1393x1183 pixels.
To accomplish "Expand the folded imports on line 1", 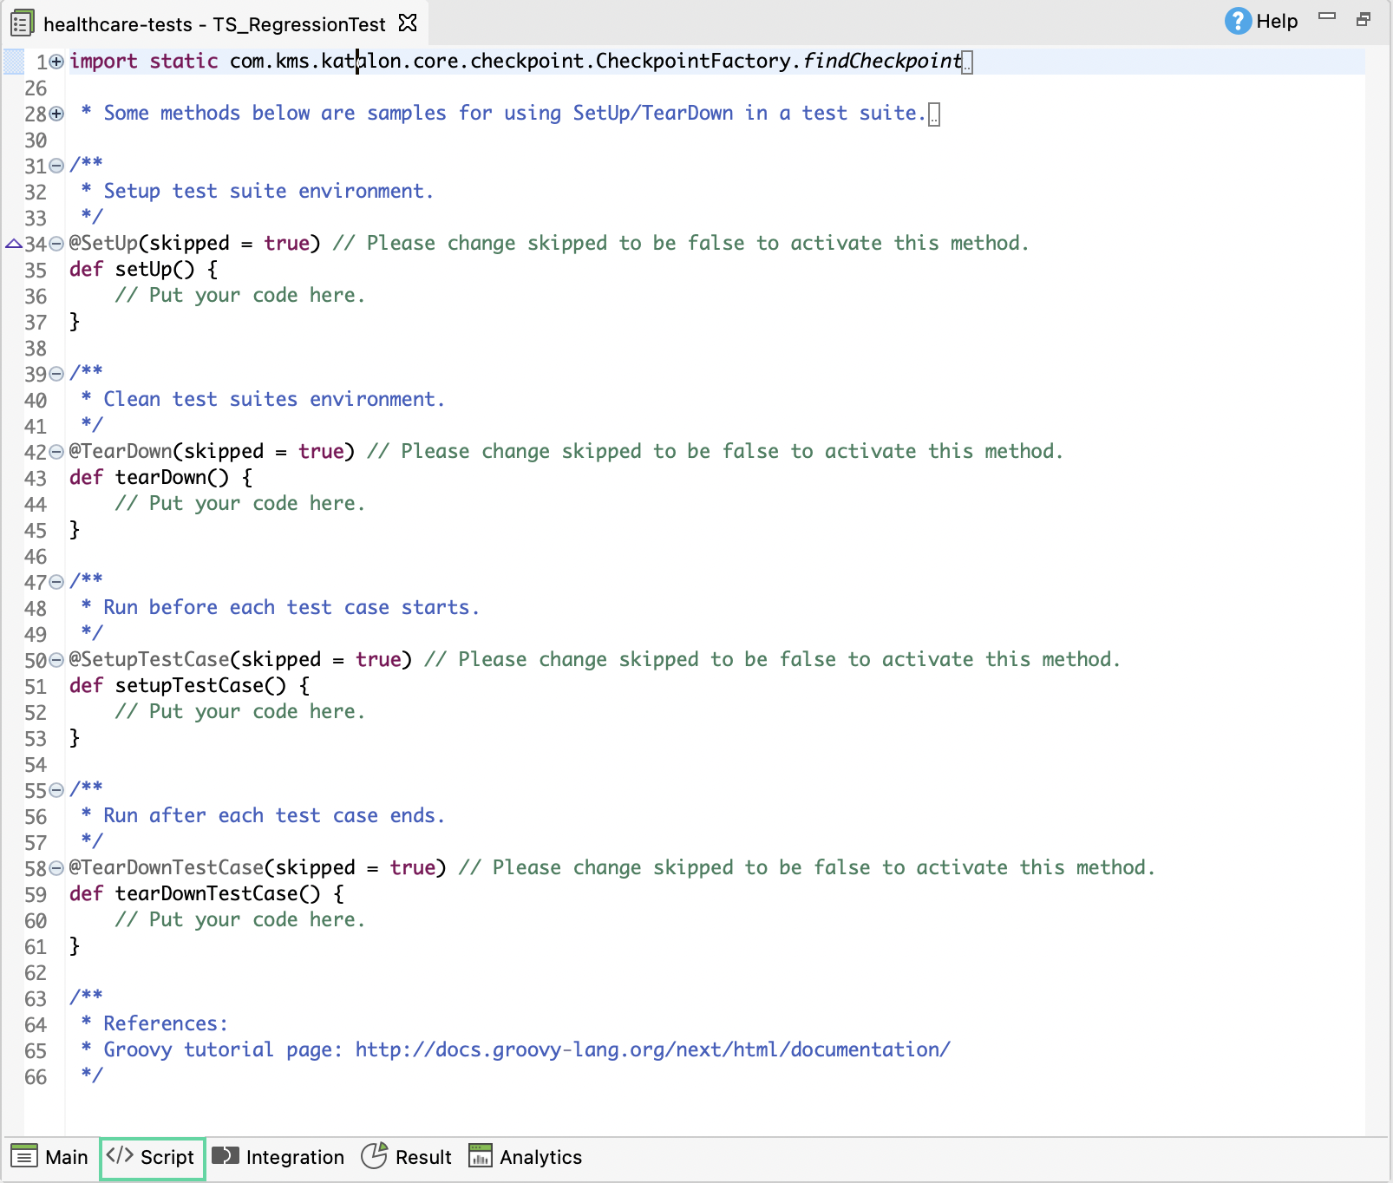I will (x=56, y=62).
